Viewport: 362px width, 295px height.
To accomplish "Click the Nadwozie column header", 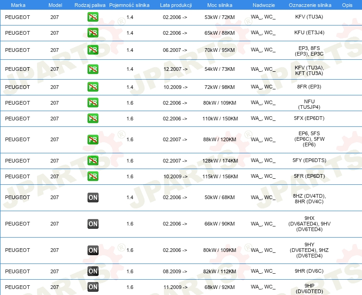I will [264, 5].
